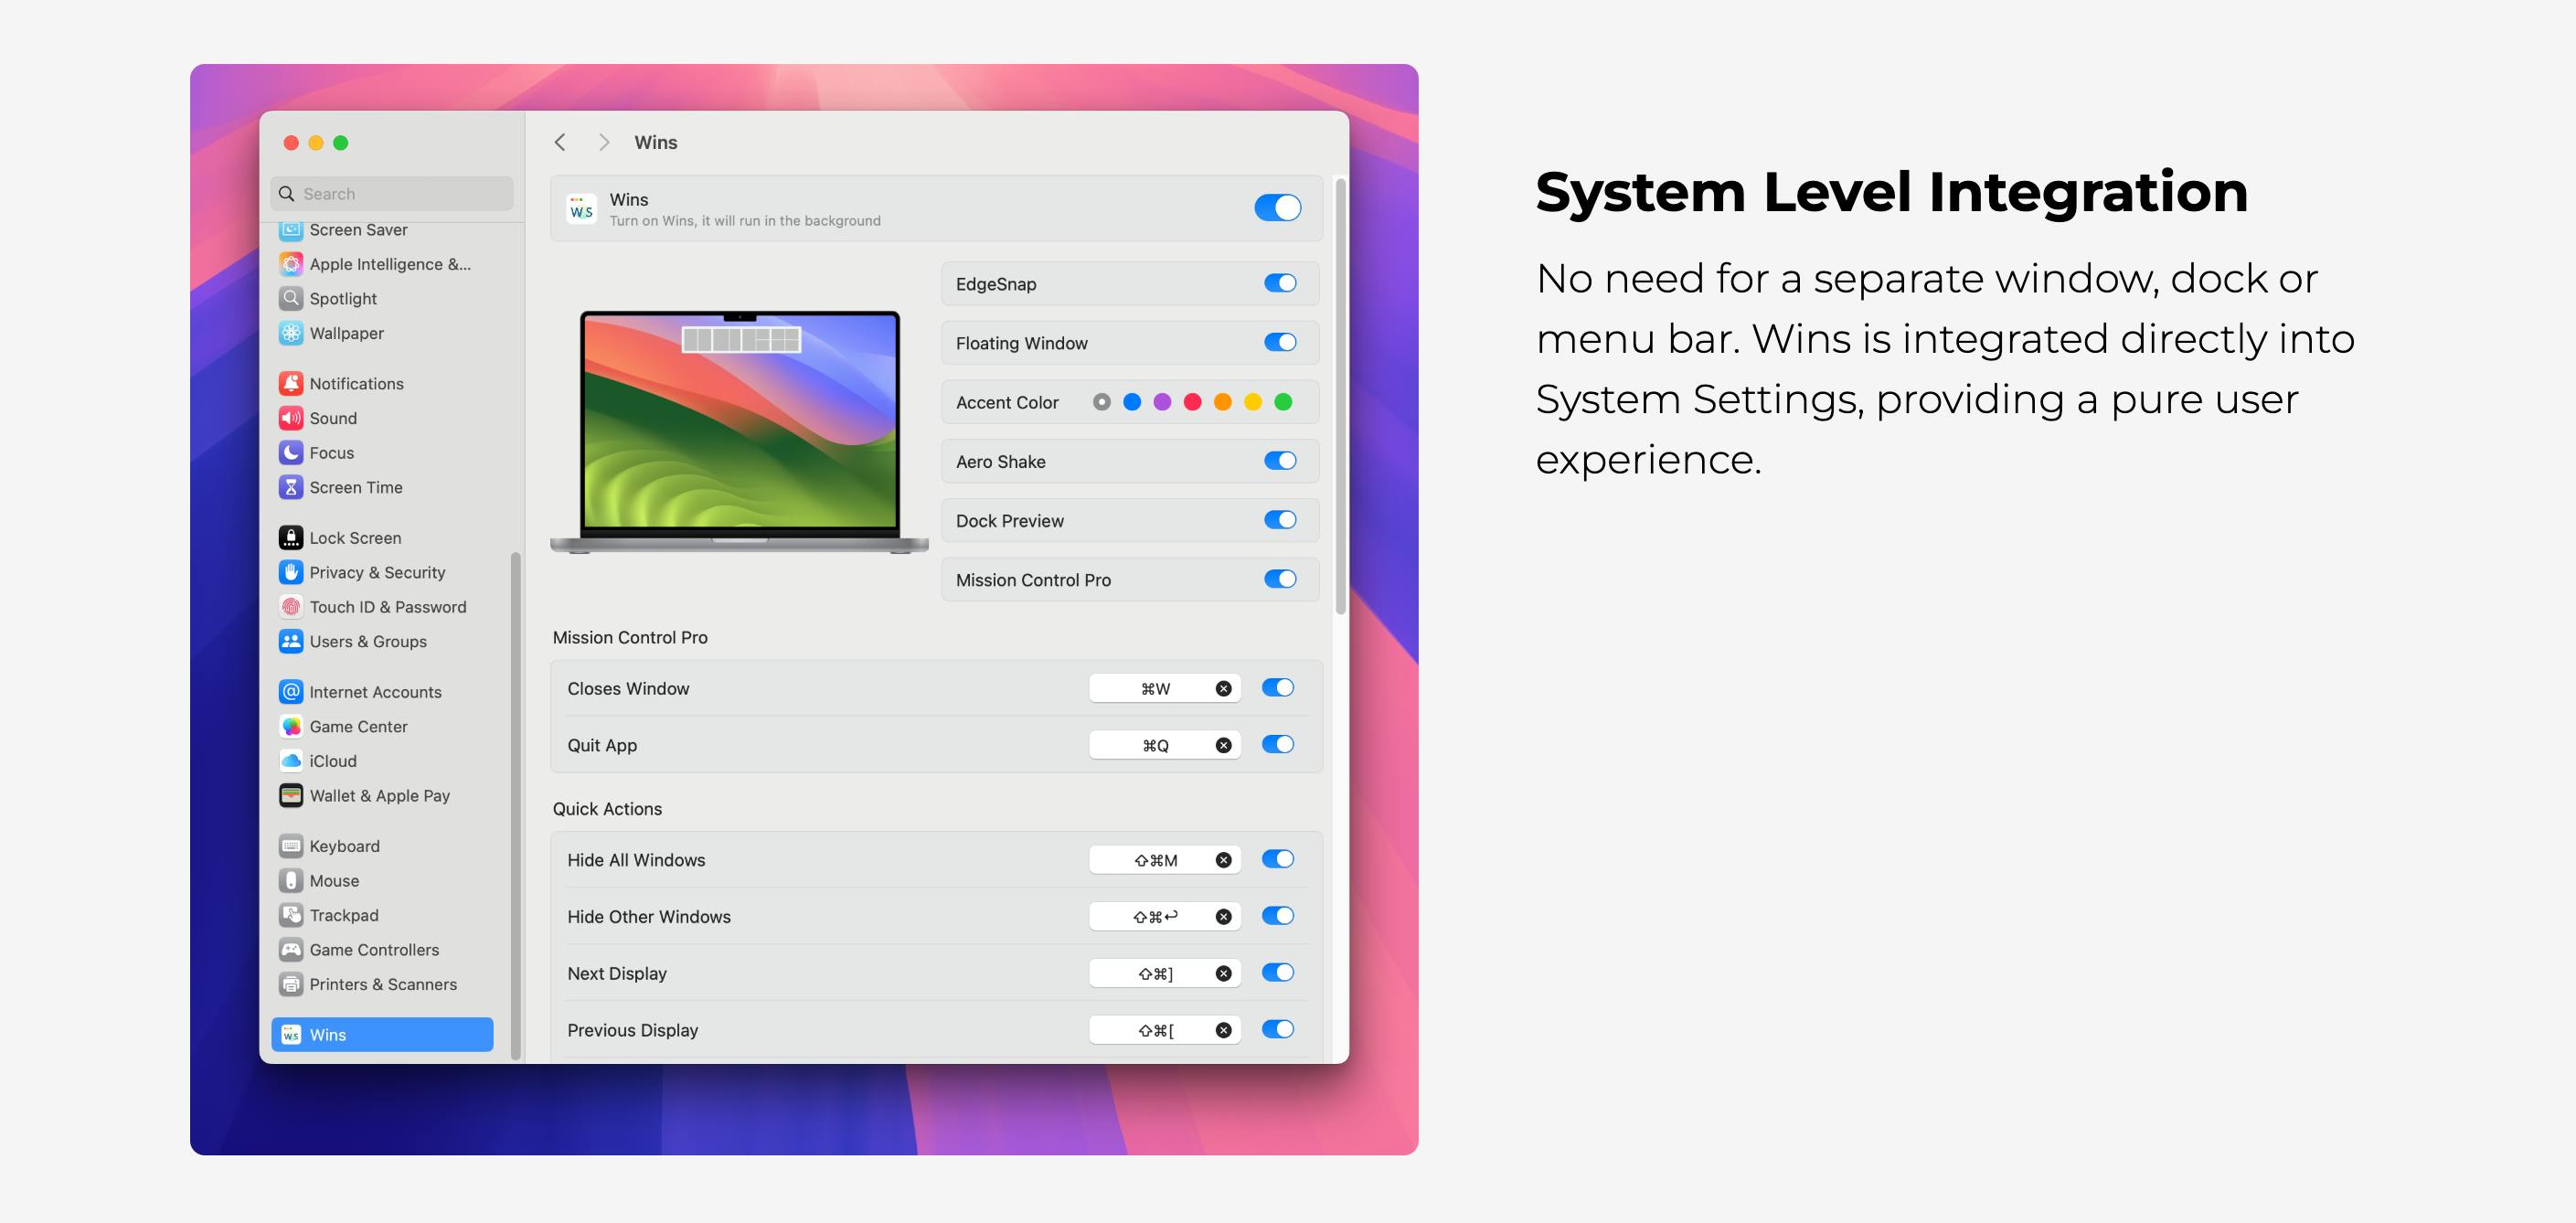
Task: Open the Mouse icon in sidebar
Action: [291, 880]
